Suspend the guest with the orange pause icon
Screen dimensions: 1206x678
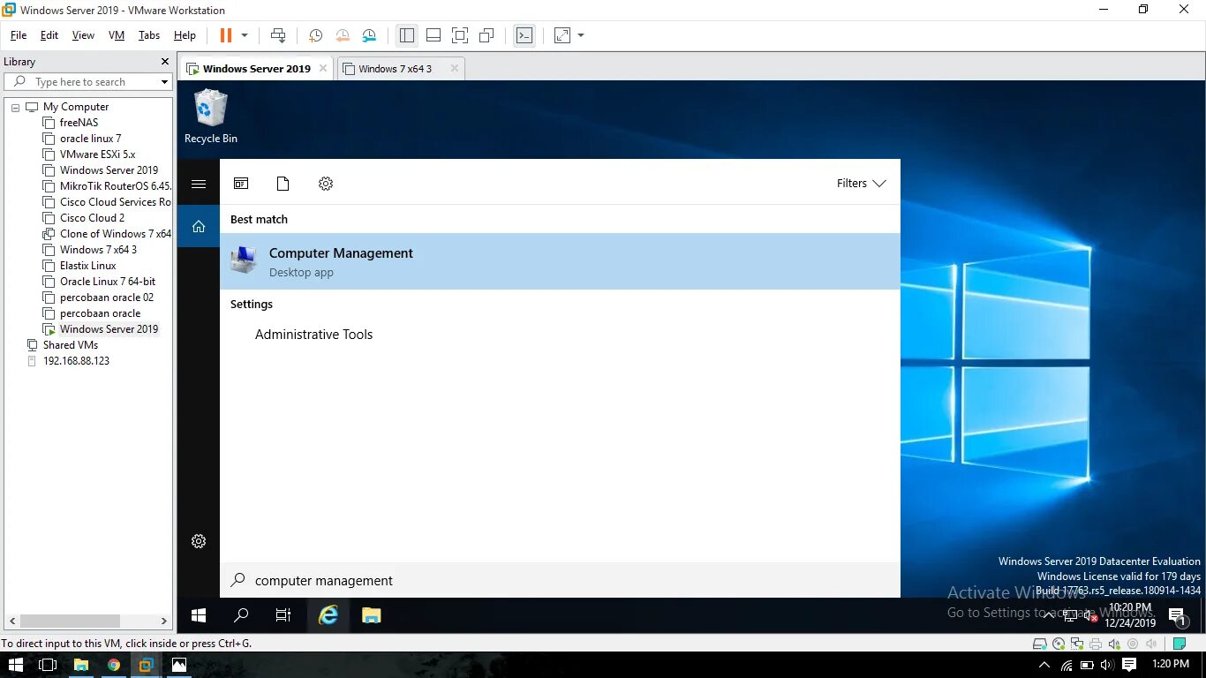coord(225,35)
